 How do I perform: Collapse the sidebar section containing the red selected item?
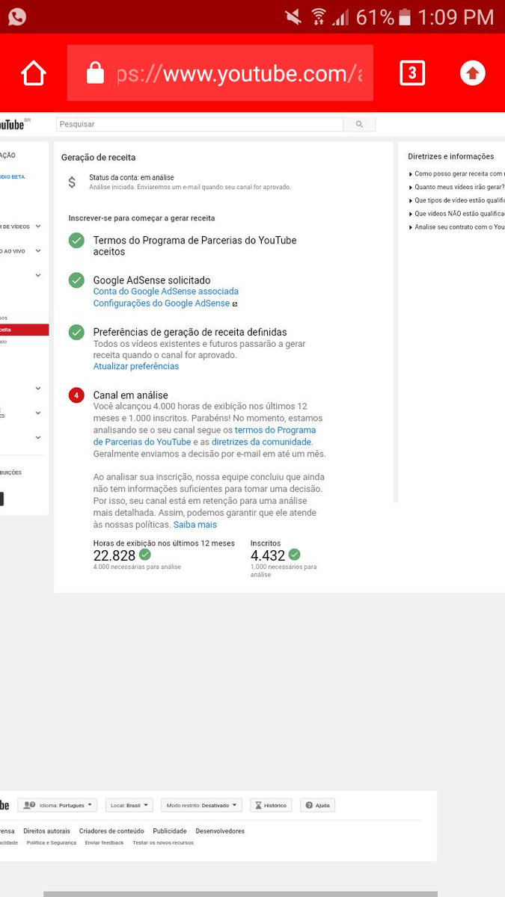click(38, 275)
